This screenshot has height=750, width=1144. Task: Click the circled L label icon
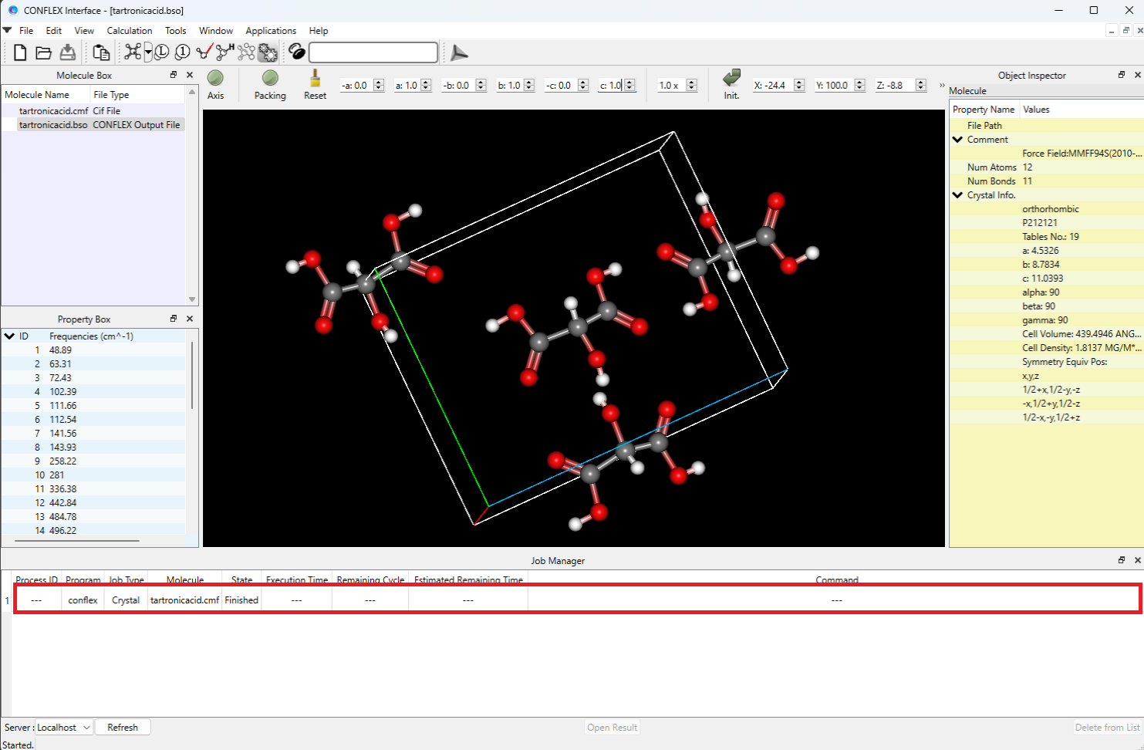point(162,52)
